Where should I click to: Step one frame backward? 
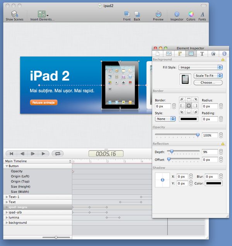pos(22,154)
